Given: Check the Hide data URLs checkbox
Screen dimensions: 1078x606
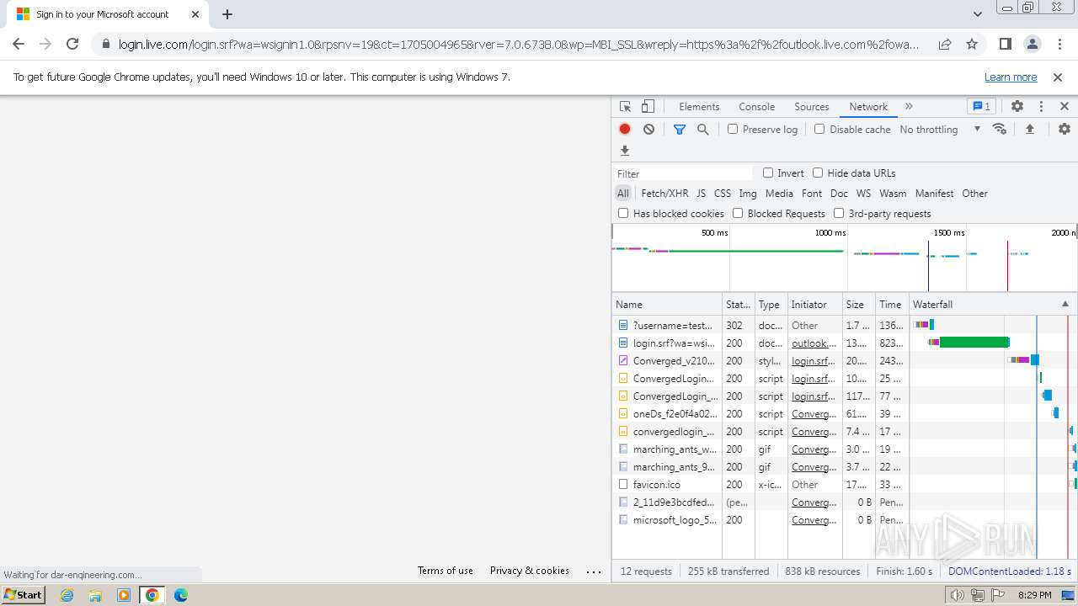Looking at the screenshot, I should (x=818, y=173).
